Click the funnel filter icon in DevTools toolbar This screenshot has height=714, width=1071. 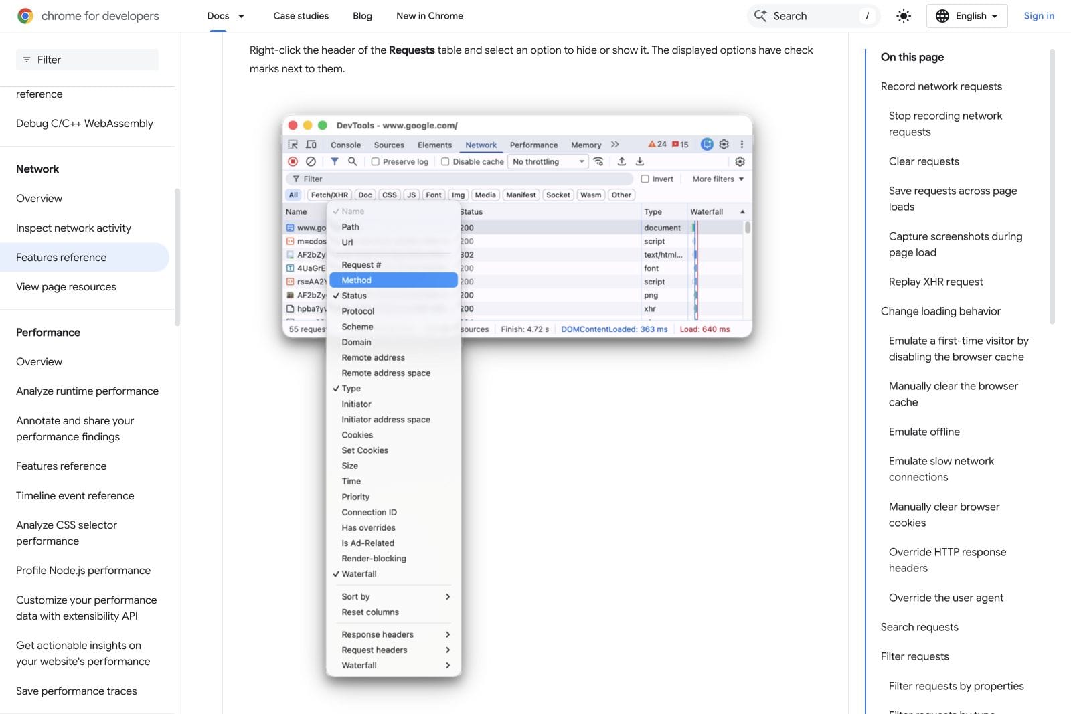[x=334, y=161]
